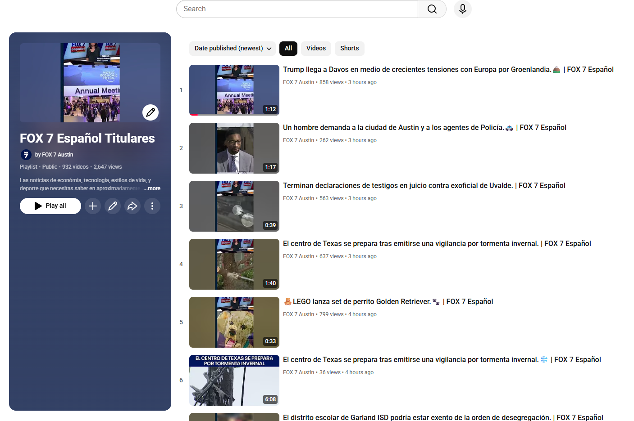Click FOX 7 Austin under 637 views video
Screen dimensions: 634x421
298,256
